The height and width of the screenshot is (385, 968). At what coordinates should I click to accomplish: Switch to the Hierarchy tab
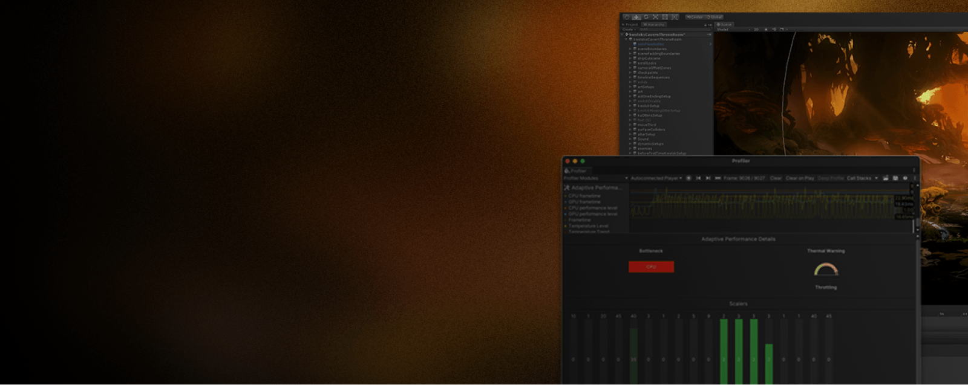click(x=654, y=25)
